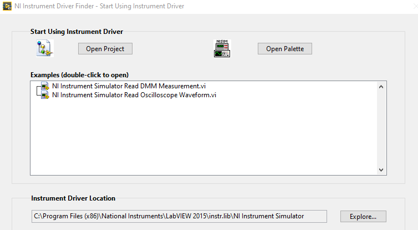Viewport: 418px width, 230px height.
Task: Click the Explore... button
Action: (x=363, y=216)
